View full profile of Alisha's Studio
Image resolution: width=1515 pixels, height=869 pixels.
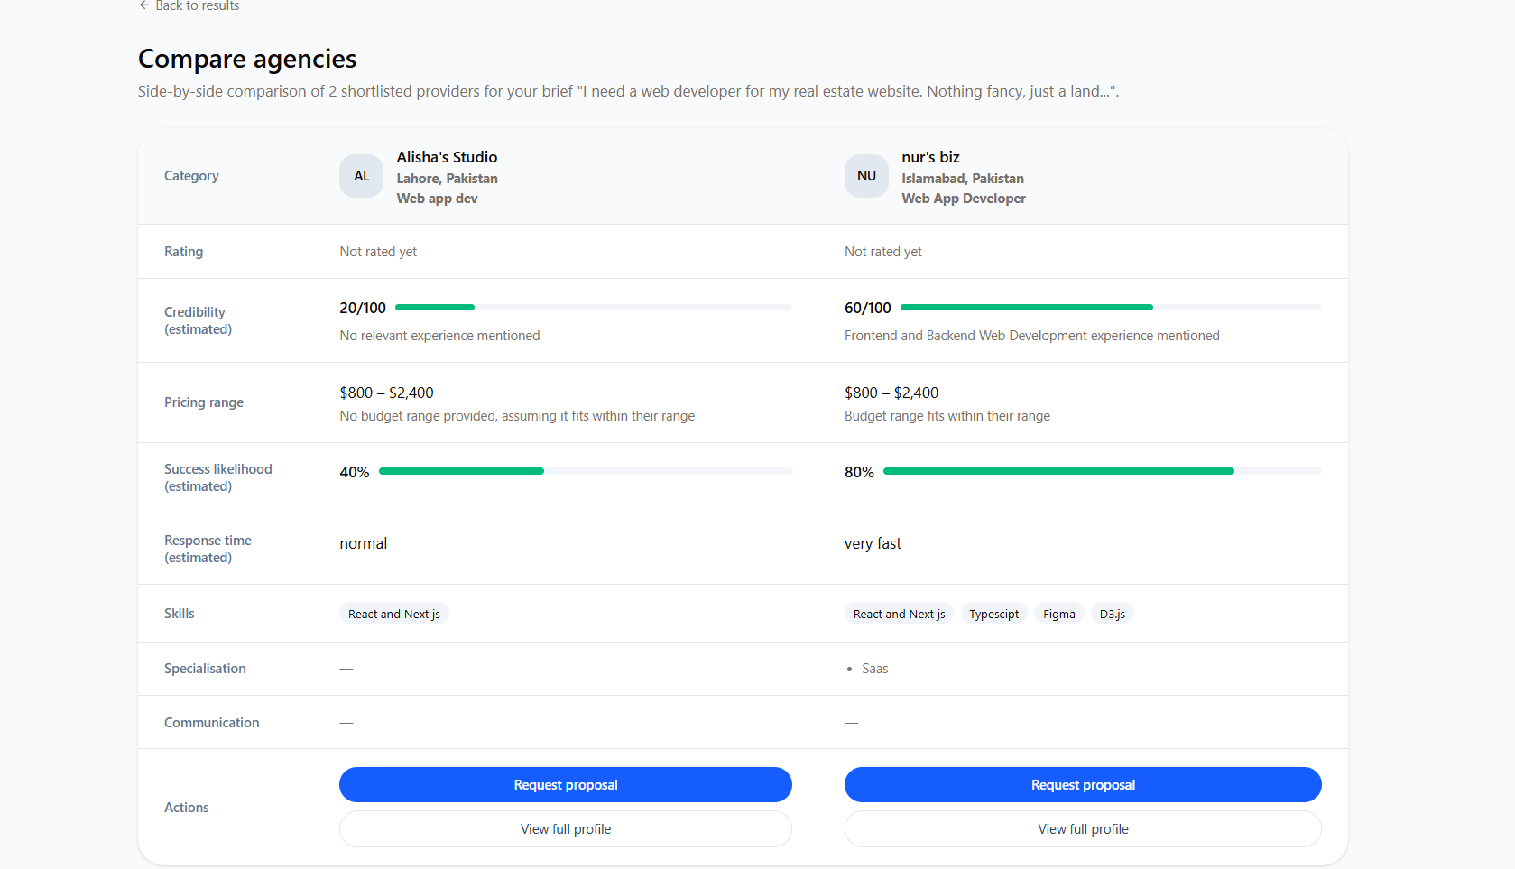pyautogui.click(x=565, y=828)
